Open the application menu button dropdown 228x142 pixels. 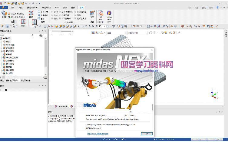click(4, 7)
